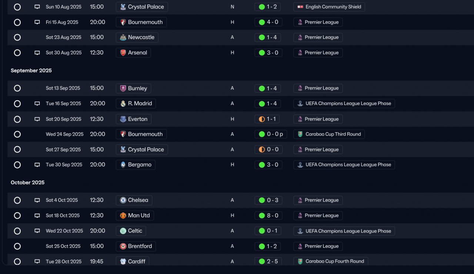Click the TV icon beside R. Madrid fixture
Viewport: 474px width, 274px height.
(x=37, y=104)
